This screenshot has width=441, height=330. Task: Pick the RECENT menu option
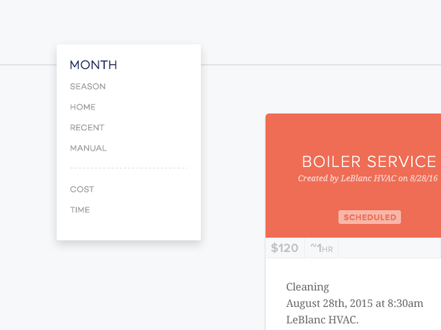(87, 128)
